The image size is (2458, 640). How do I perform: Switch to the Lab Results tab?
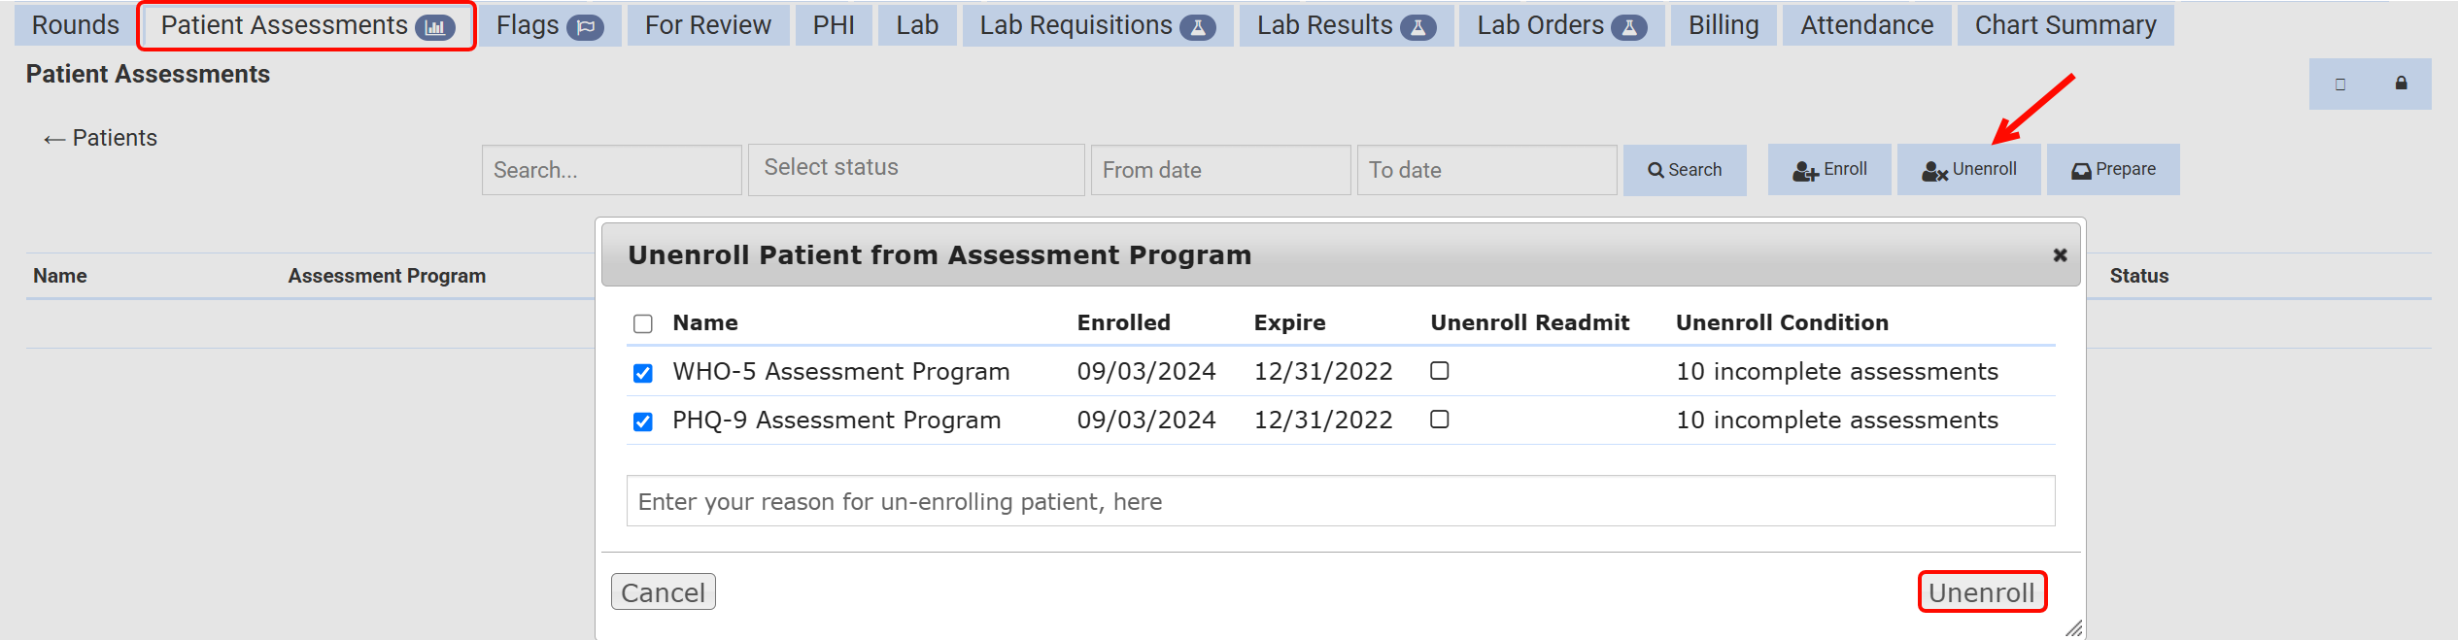point(1345,25)
